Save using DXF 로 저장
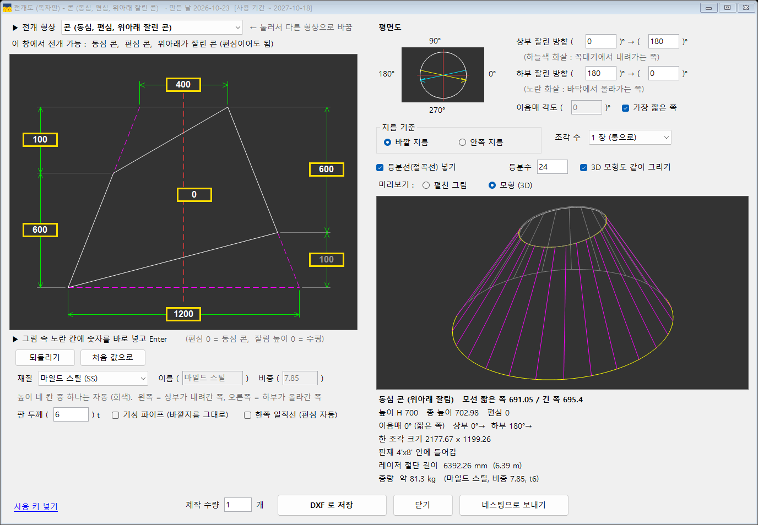 click(x=332, y=505)
